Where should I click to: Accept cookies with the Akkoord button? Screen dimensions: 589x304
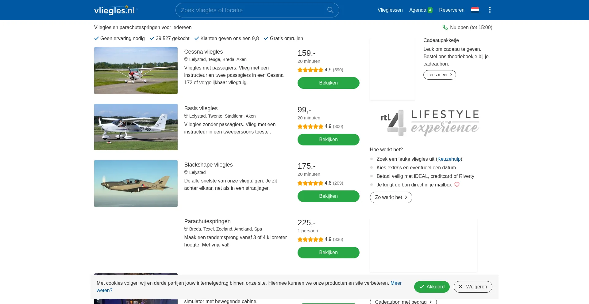(x=432, y=287)
